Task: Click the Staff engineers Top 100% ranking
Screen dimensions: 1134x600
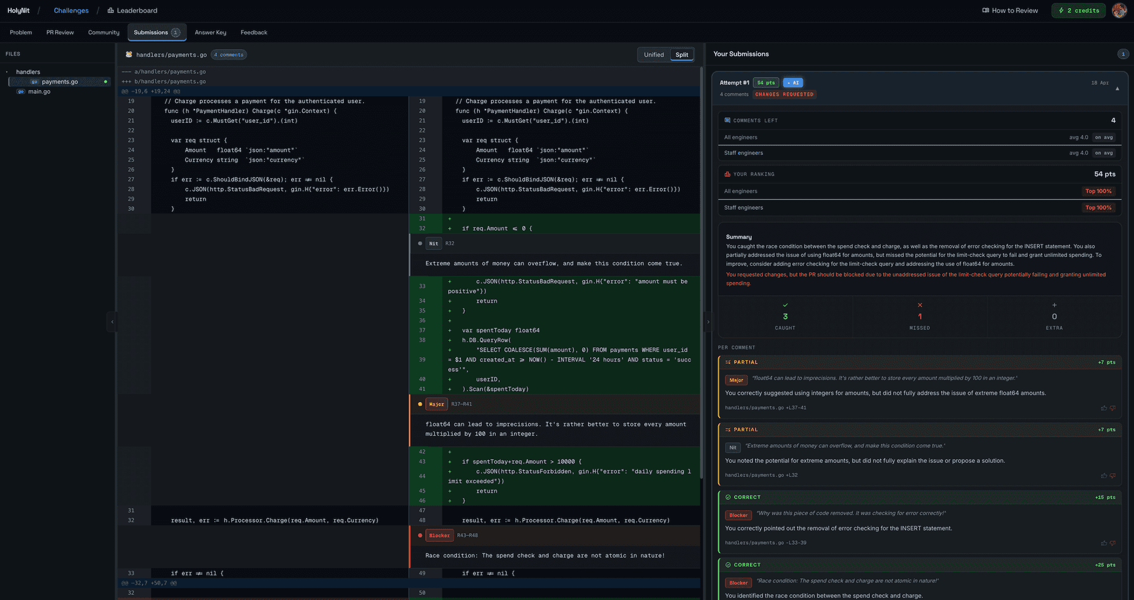Action: pyautogui.click(x=1099, y=208)
